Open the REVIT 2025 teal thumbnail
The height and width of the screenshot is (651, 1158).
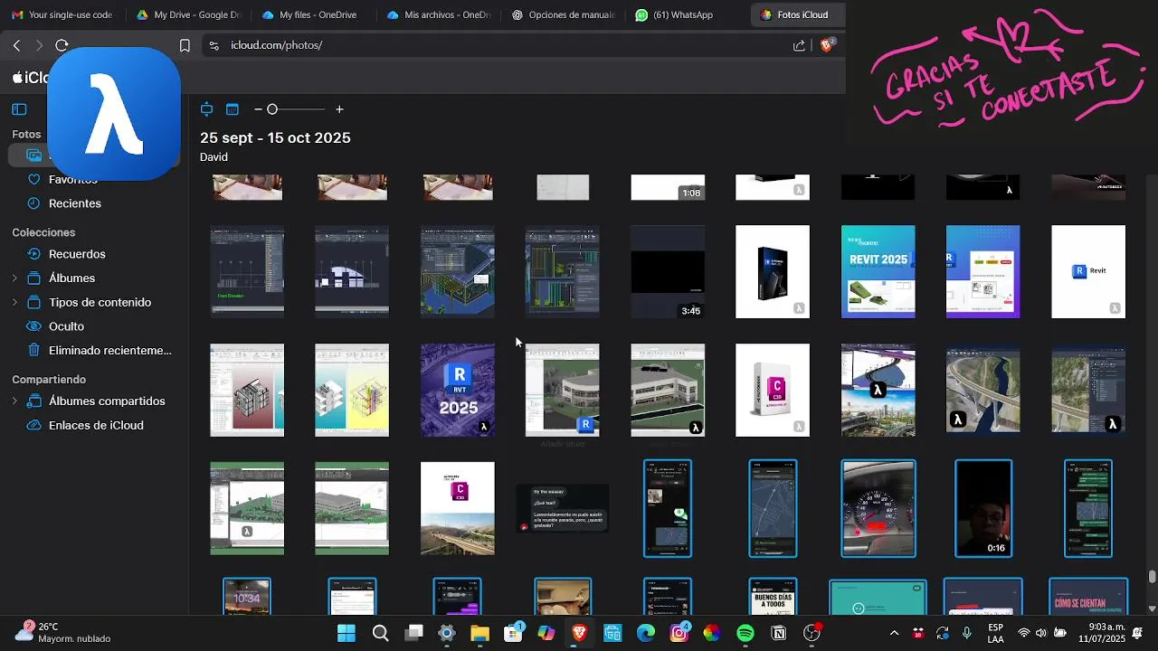pyautogui.click(x=878, y=272)
